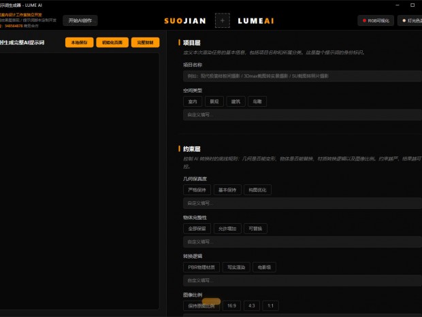Select the 16:9 image ratio
The image size is (422, 317).
click(x=231, y=305)
